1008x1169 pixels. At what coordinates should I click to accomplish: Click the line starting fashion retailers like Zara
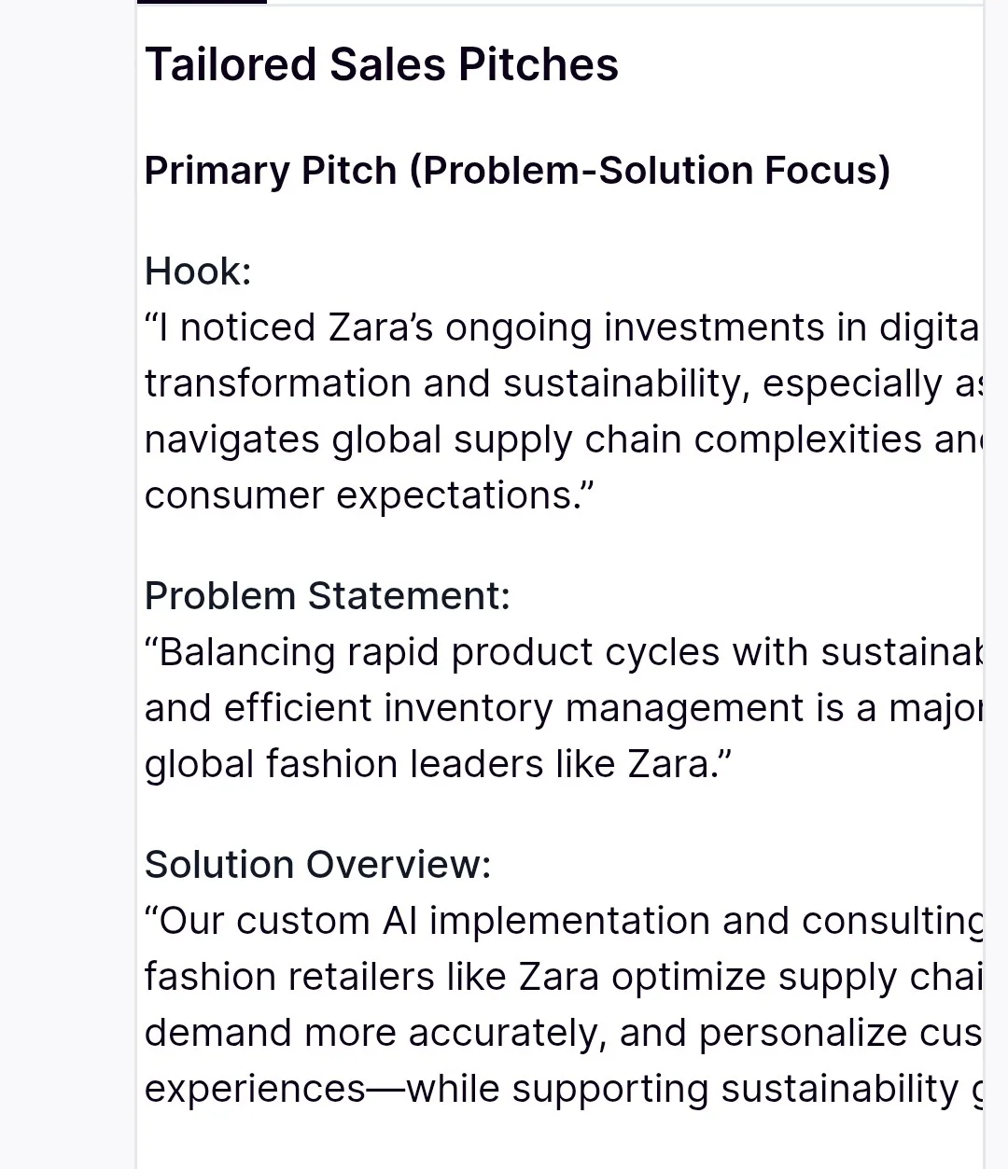pyautogui.click(x=560, y=977)
